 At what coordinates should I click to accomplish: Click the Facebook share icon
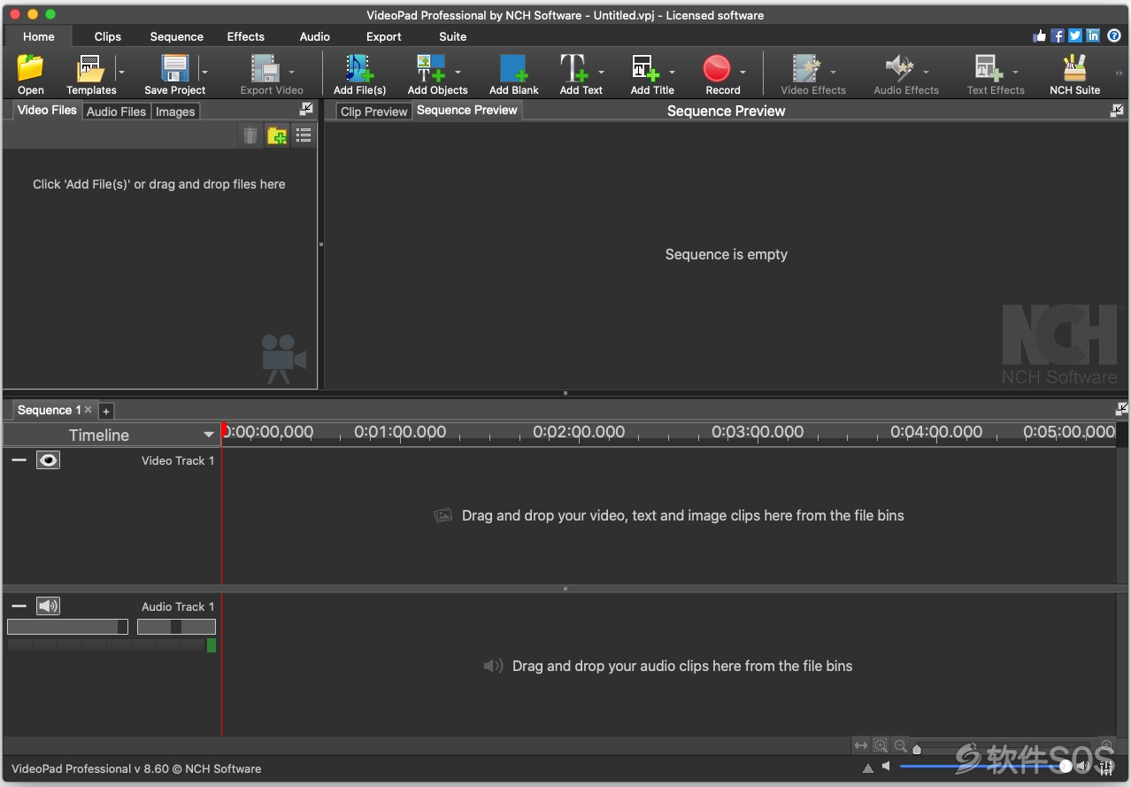point(1058,36)
